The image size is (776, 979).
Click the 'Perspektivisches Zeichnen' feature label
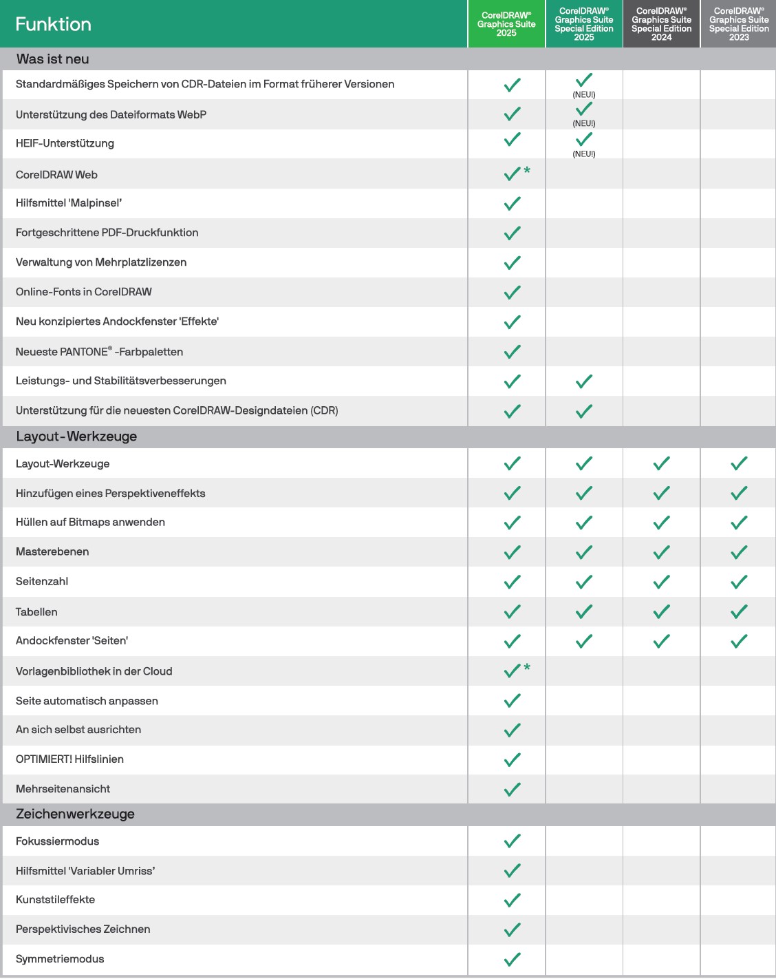point(83,929)
